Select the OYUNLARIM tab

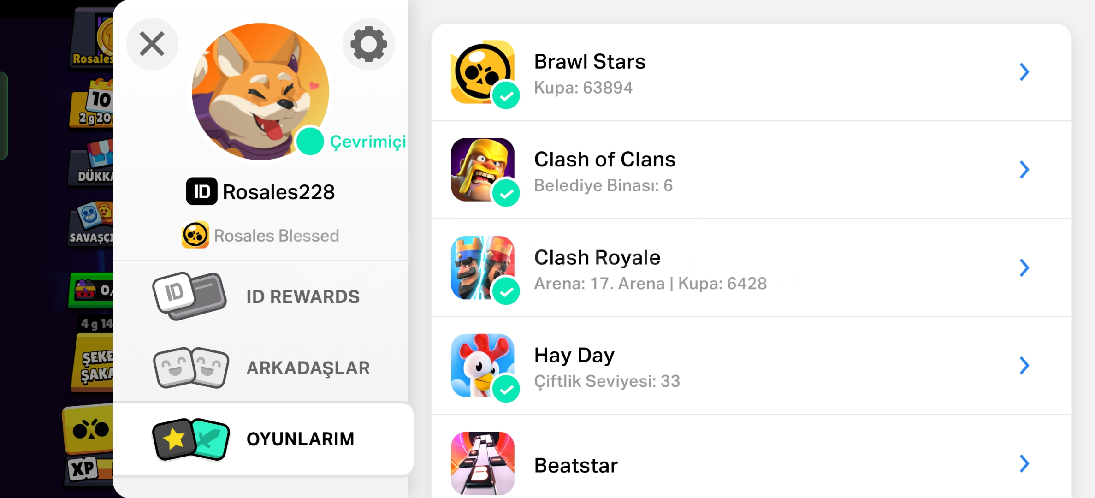coord(263,439)
